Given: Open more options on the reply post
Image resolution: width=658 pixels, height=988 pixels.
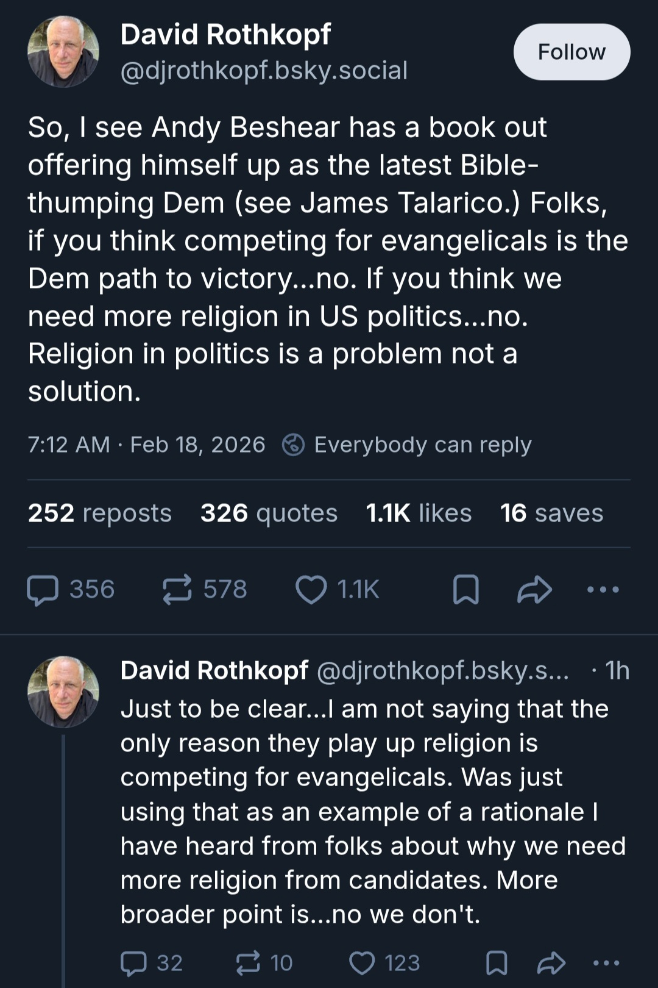Looking at the screenshot, I should 606,963.
